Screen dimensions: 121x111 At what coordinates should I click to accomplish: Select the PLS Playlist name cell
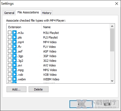[50, 37]
